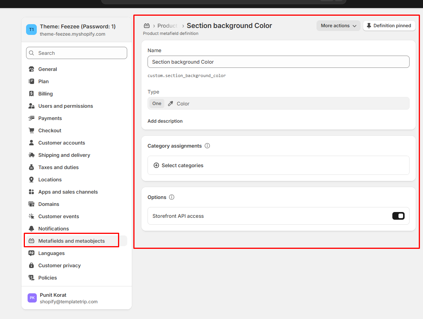Click the info icon beside Category assignments
Screen dimensions: 423x319
207,146
